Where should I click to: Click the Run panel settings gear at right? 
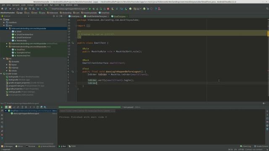pos(264,103)
